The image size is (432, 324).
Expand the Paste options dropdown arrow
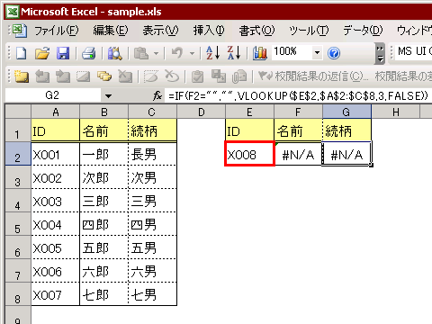tap(156, 54)
